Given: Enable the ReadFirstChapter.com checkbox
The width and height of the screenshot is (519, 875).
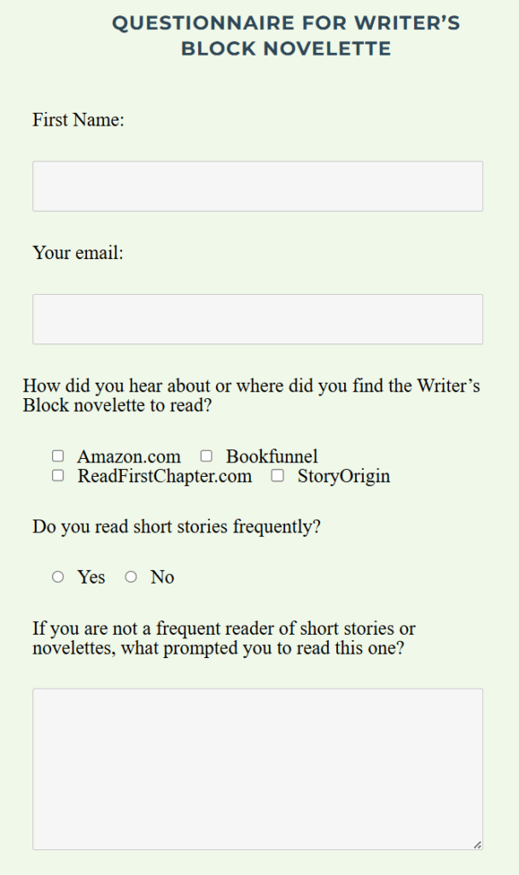Looking at the screenshot, I should point(58,476).
